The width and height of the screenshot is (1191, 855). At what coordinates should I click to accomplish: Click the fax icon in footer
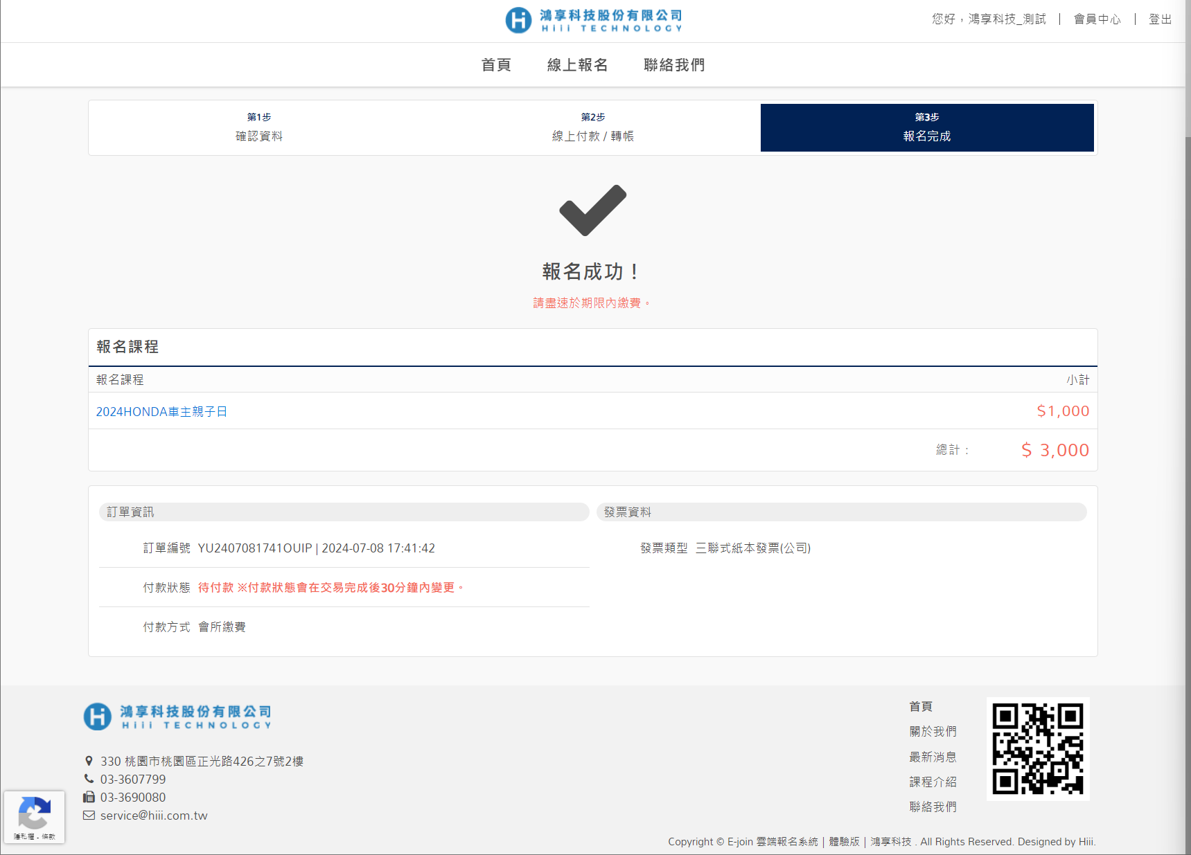click(x=89, y=797)
